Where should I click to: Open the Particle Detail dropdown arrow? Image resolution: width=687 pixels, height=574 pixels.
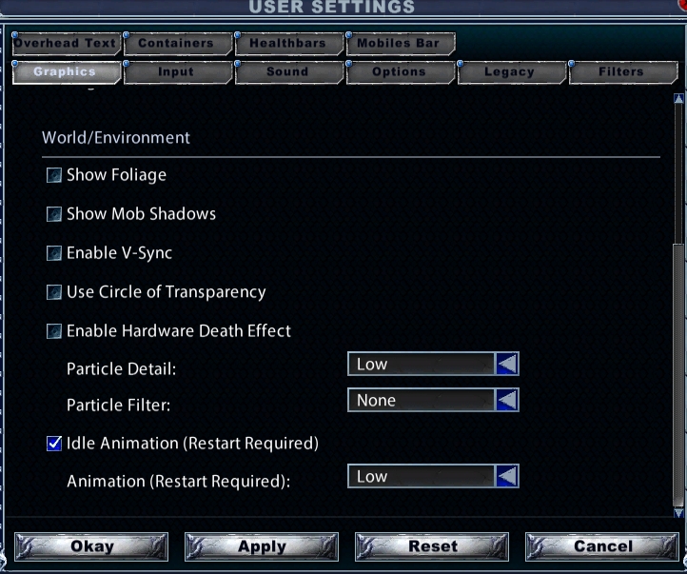click(507, 364)
